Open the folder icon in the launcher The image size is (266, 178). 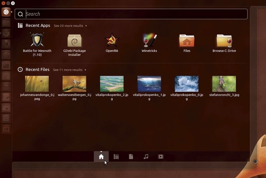(x=6, y=23)
